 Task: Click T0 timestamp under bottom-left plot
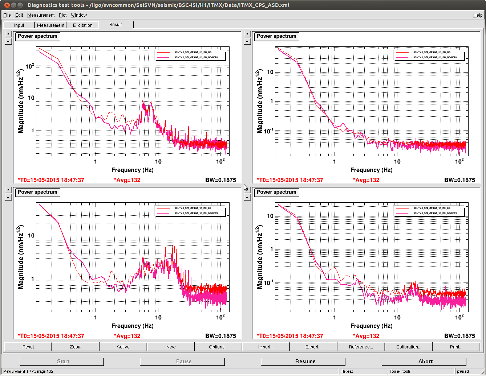[x=51, y=336]
